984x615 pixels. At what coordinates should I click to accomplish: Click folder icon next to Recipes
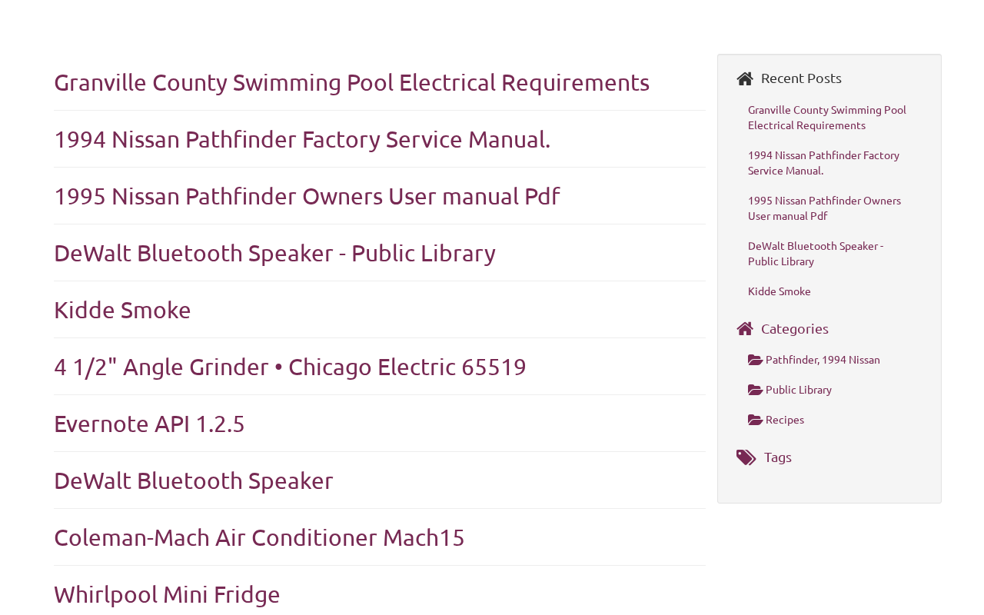coord(755,420)
